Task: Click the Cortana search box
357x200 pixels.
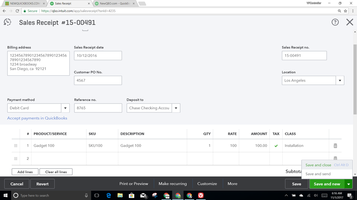Action: (x=51, y=195)
